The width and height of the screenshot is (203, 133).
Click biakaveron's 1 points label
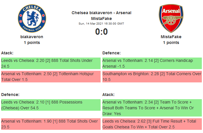[32, 43]
